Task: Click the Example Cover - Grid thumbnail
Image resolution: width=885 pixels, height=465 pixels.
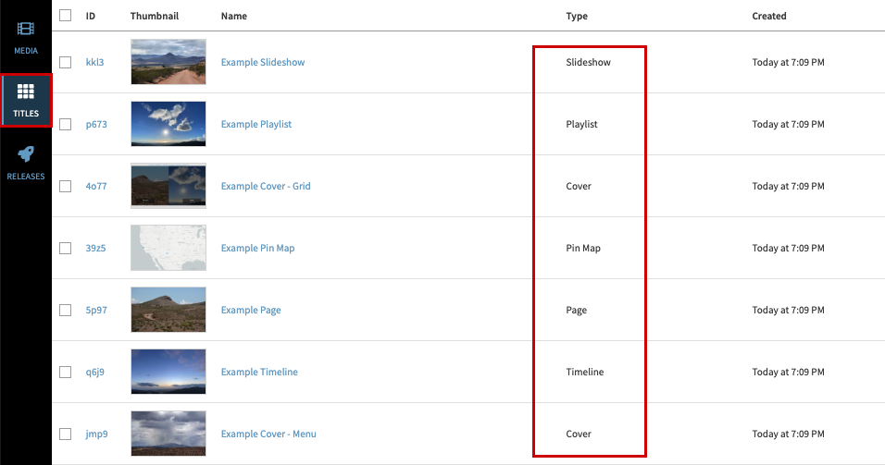Action: (x=168, y=186)
